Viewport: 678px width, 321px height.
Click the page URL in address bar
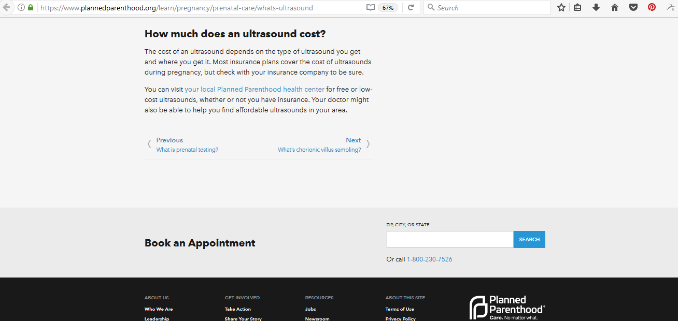click(176, 8)
